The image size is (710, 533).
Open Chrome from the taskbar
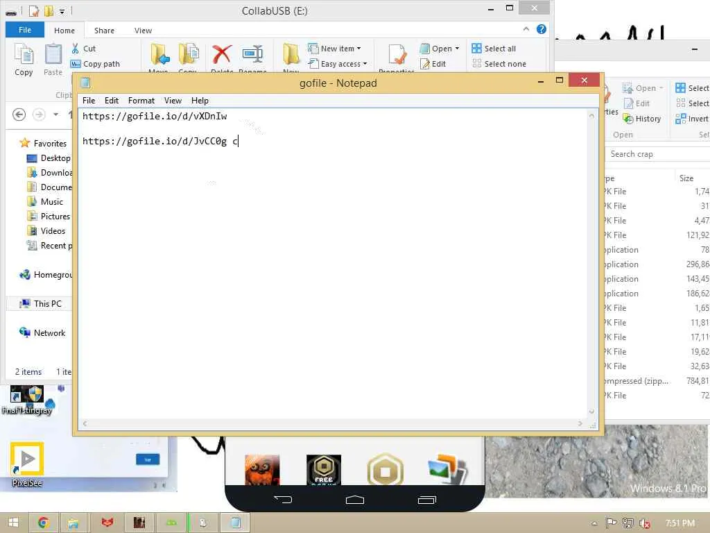(44, 523)
